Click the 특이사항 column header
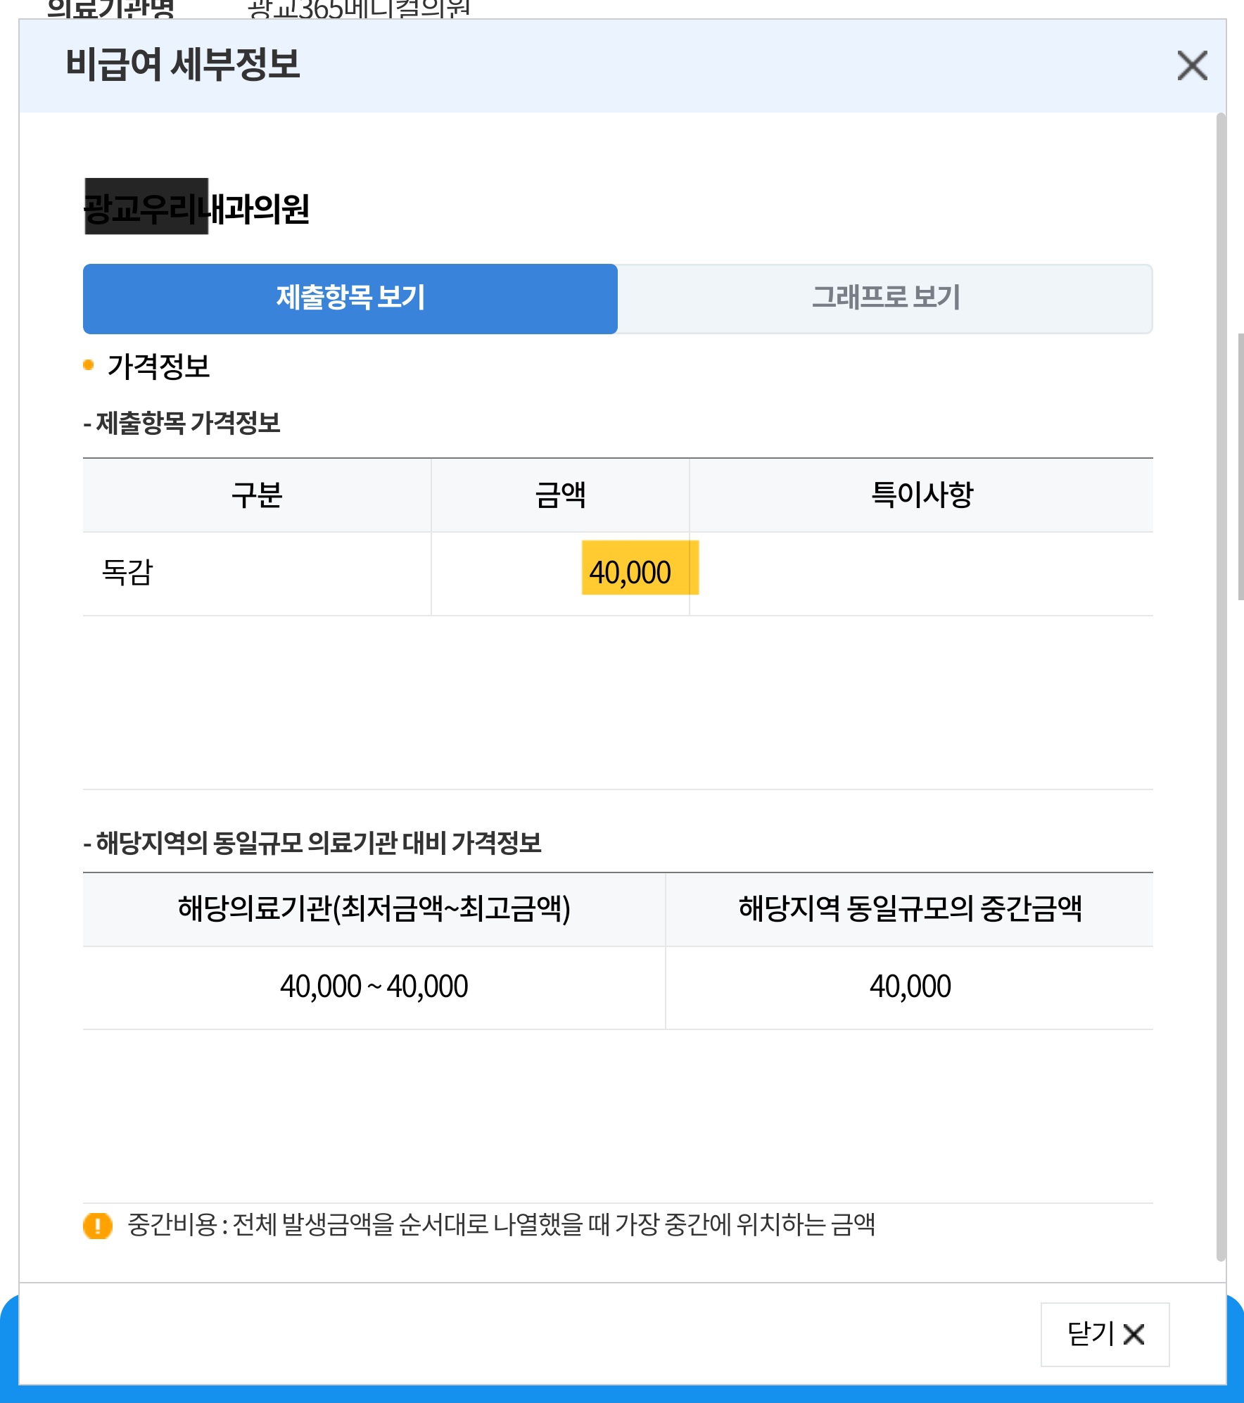Viewport: 1244px width, 1403px height. coord(922,494)
